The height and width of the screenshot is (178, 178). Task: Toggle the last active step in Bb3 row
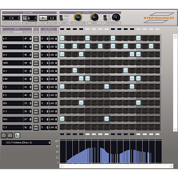(151, 46)
